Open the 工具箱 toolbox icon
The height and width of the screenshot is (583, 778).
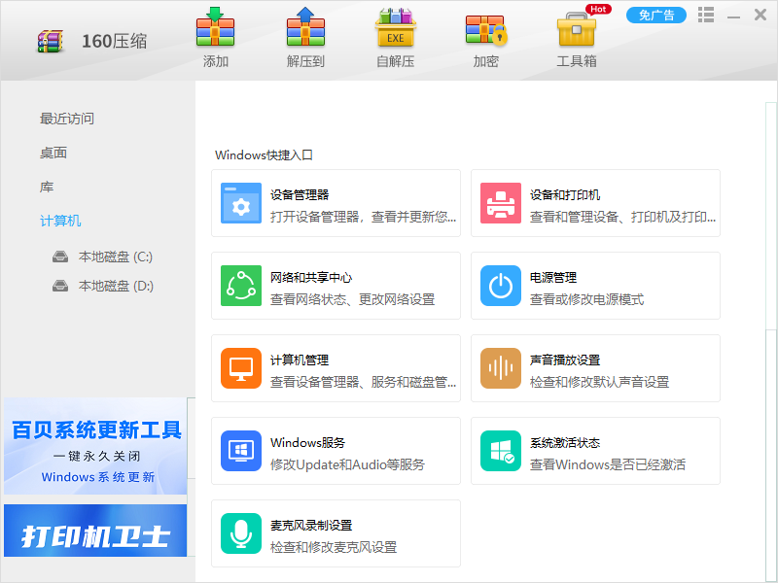576,29
